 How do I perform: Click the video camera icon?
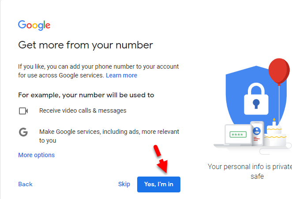[x=23, y=111]
